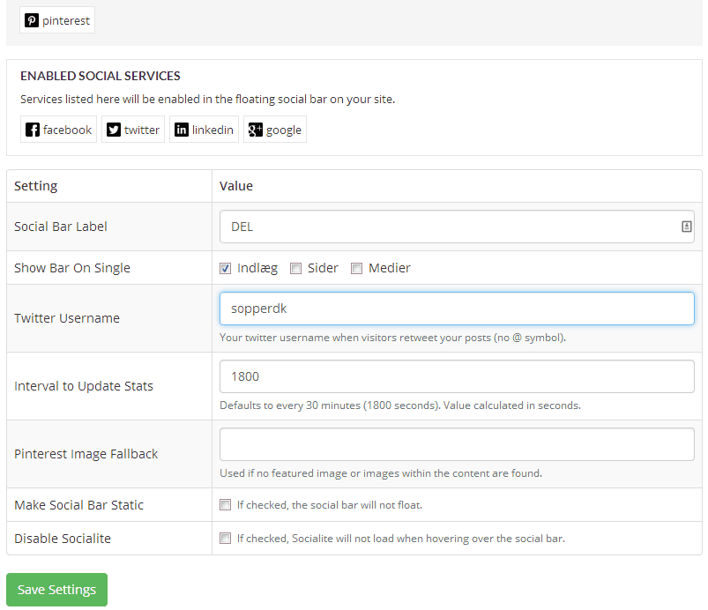
Task: Click the 'Social Bar Label' row label
Action: [x=61, y=227]
